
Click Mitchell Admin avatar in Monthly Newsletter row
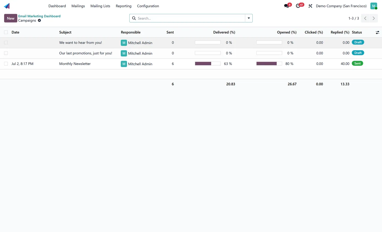[124, 64]
